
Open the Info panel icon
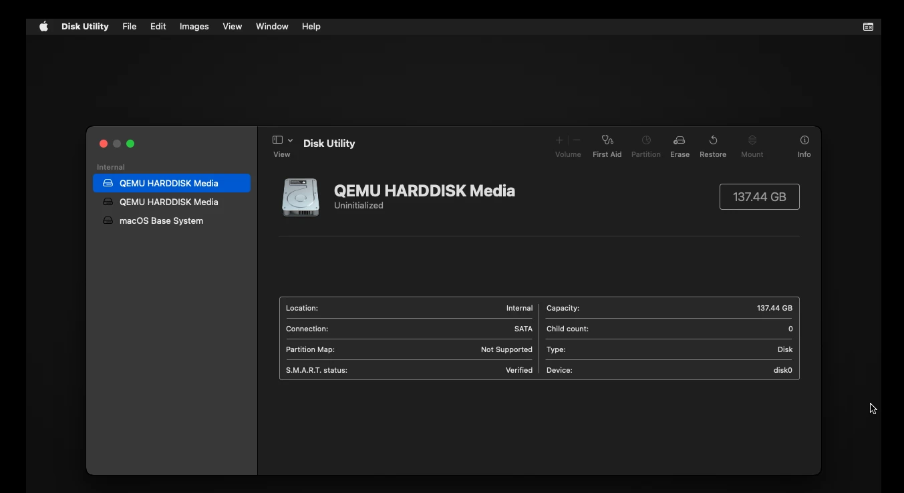click(x=804, y=140)
